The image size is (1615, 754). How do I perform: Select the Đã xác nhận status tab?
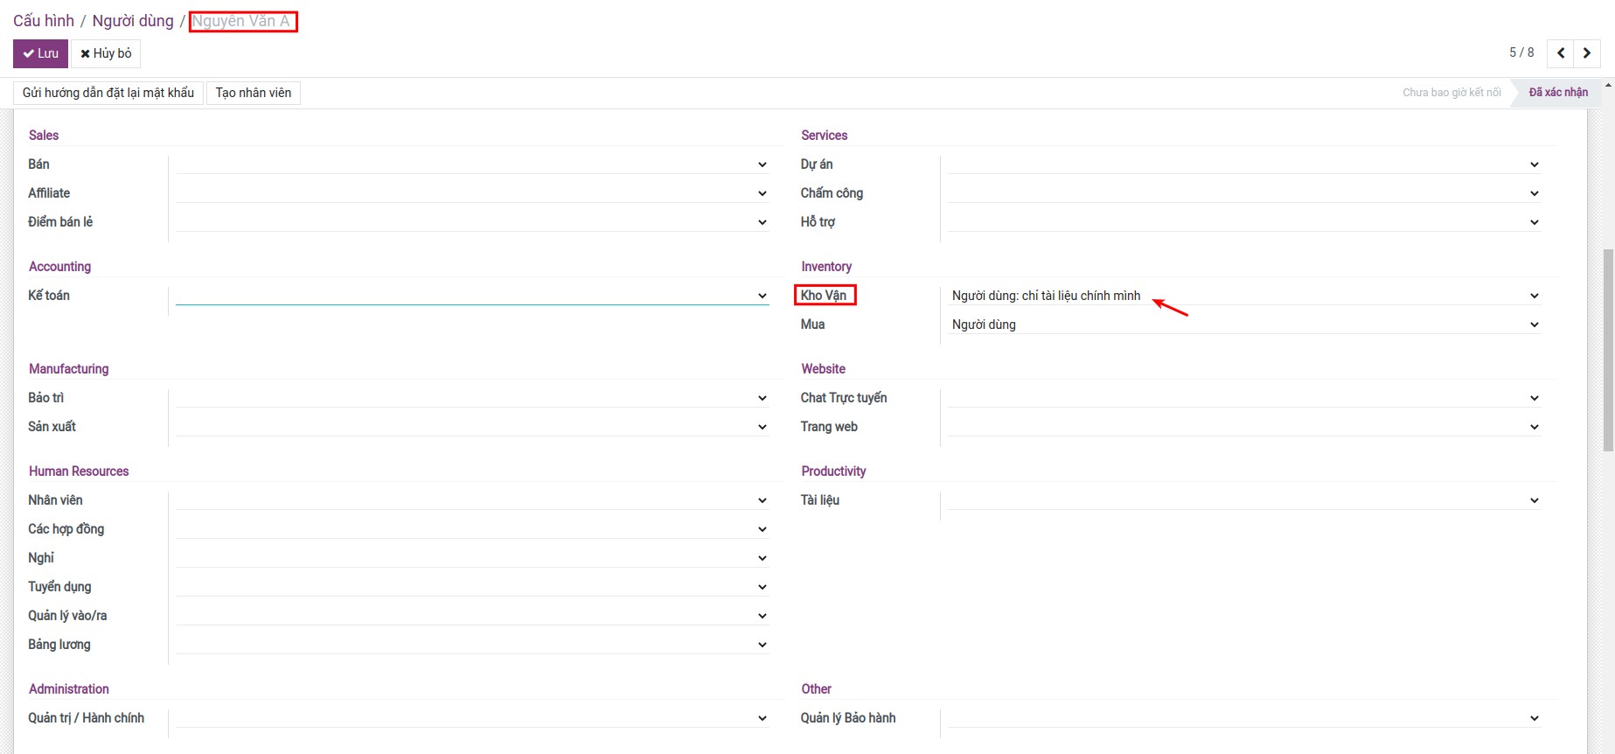point(1557,93)
